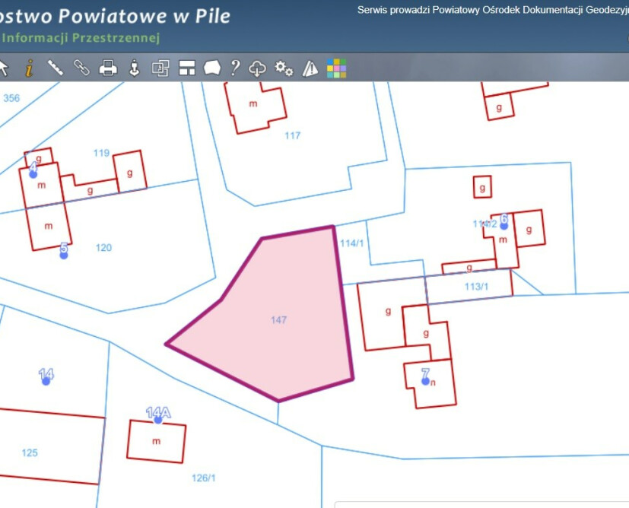Screen dimensions: 629x508
Task: Open the colorful grid palette
Action: point(336,68)
